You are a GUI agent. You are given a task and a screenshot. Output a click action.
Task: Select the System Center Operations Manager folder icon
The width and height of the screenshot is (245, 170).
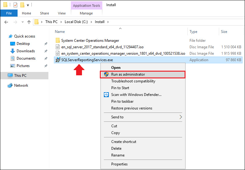(x=58, y=41)
